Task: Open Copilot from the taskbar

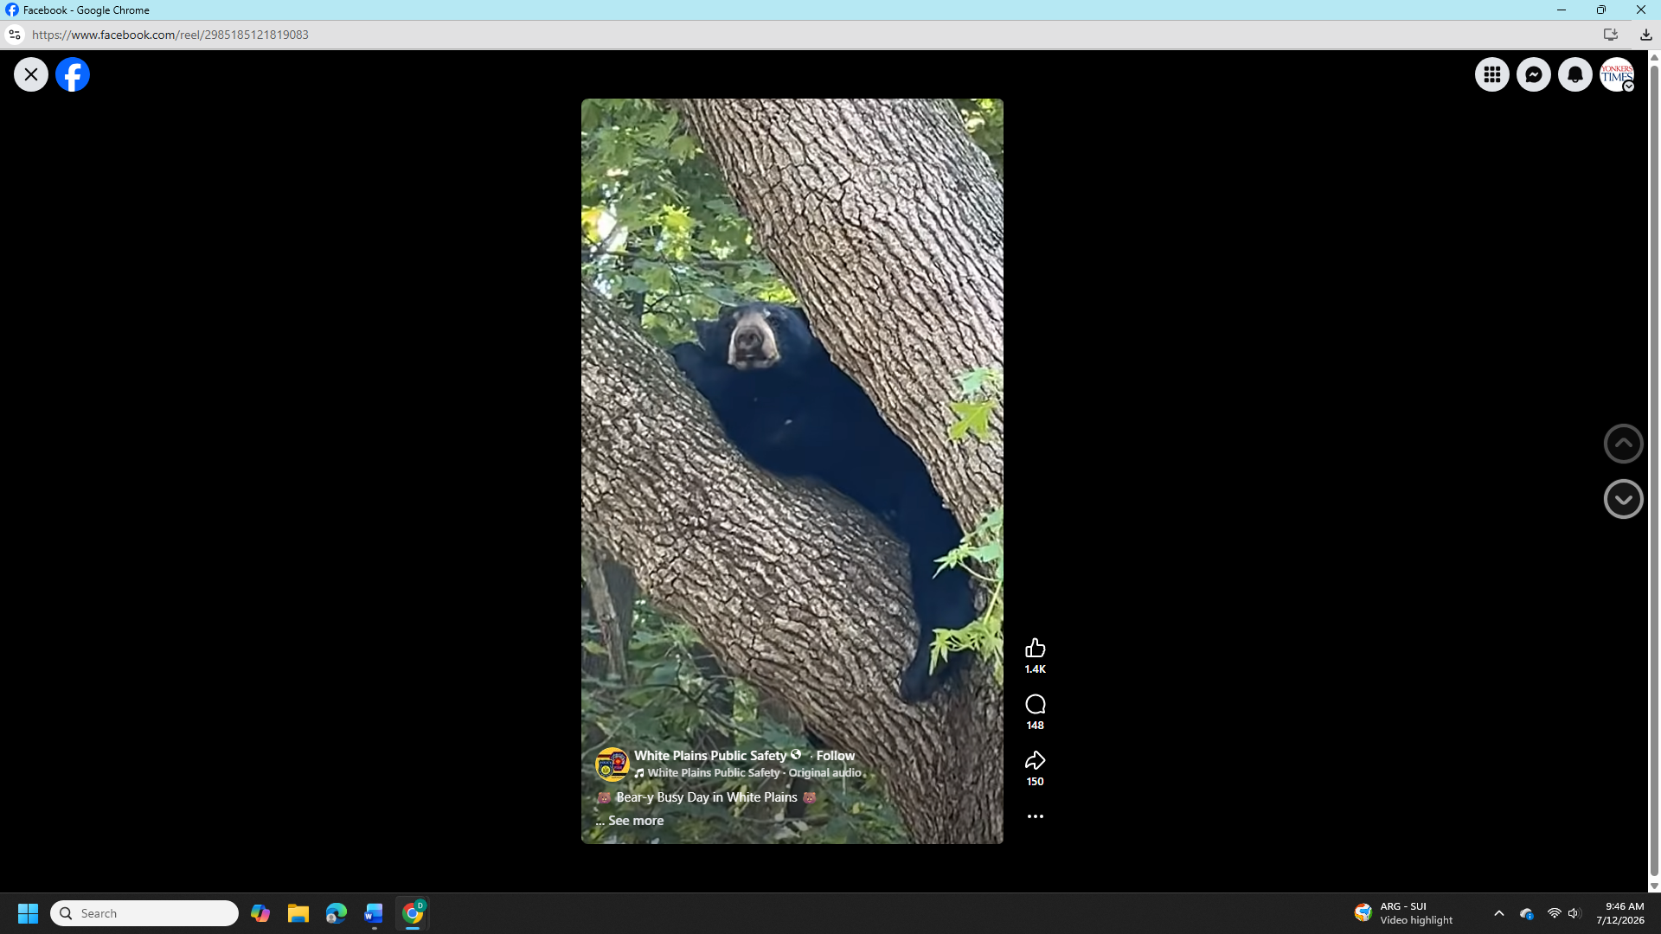Action: pos(260,913)
